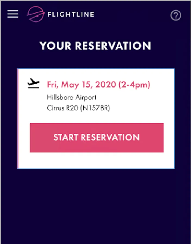Image resolution: width=191 pixels, height=244 pixels.
Task: Click the Hillsboro Airport location line
Action: pos(71,98)
